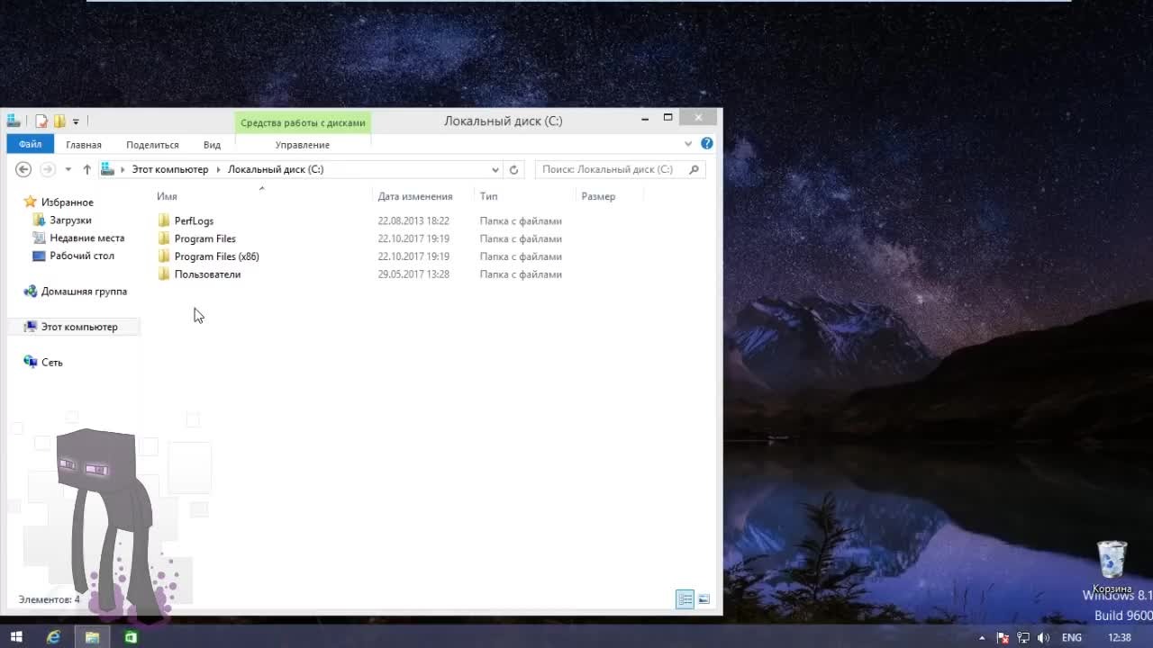Refresh the Локальный диск (C:) view
Image resolution: width=1153 pixels, height=648 pixels.
point(513,169)
